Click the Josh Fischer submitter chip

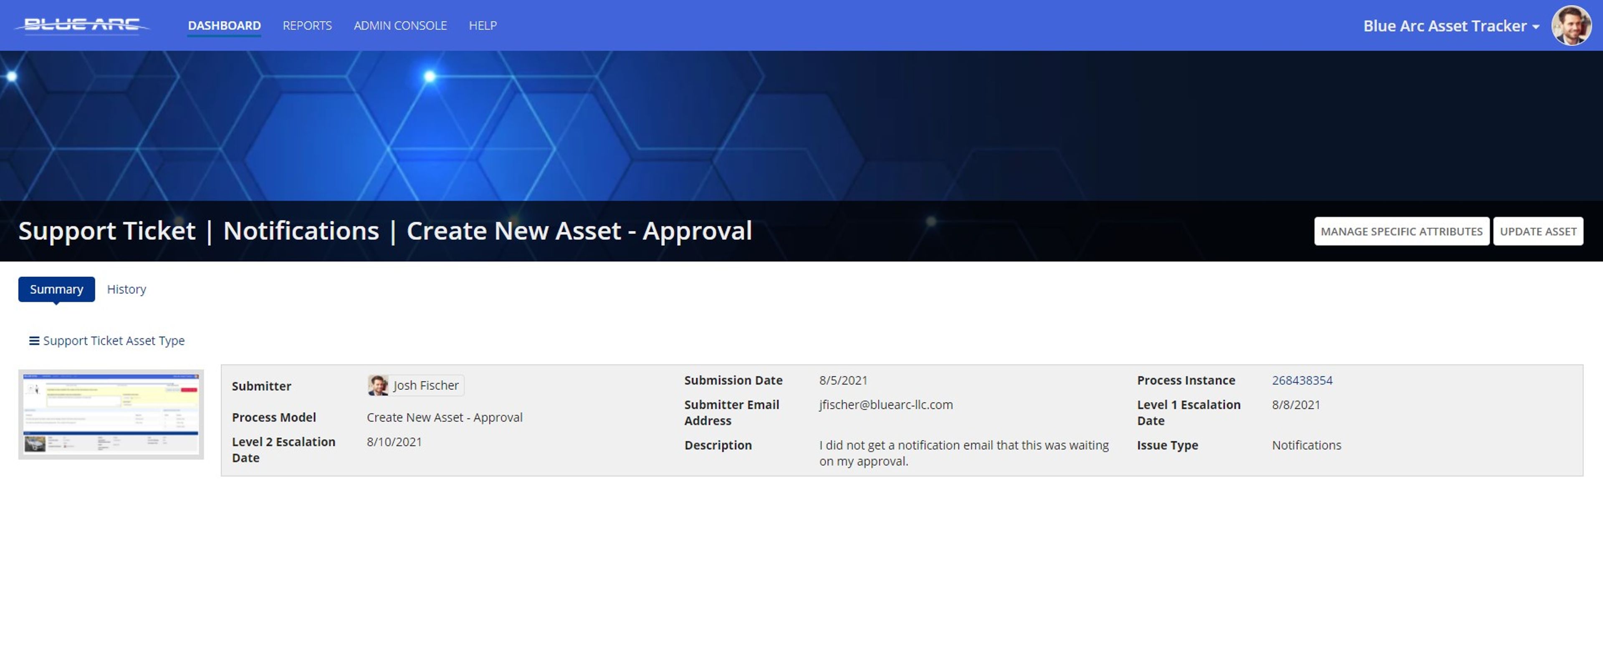pos(416,386)
